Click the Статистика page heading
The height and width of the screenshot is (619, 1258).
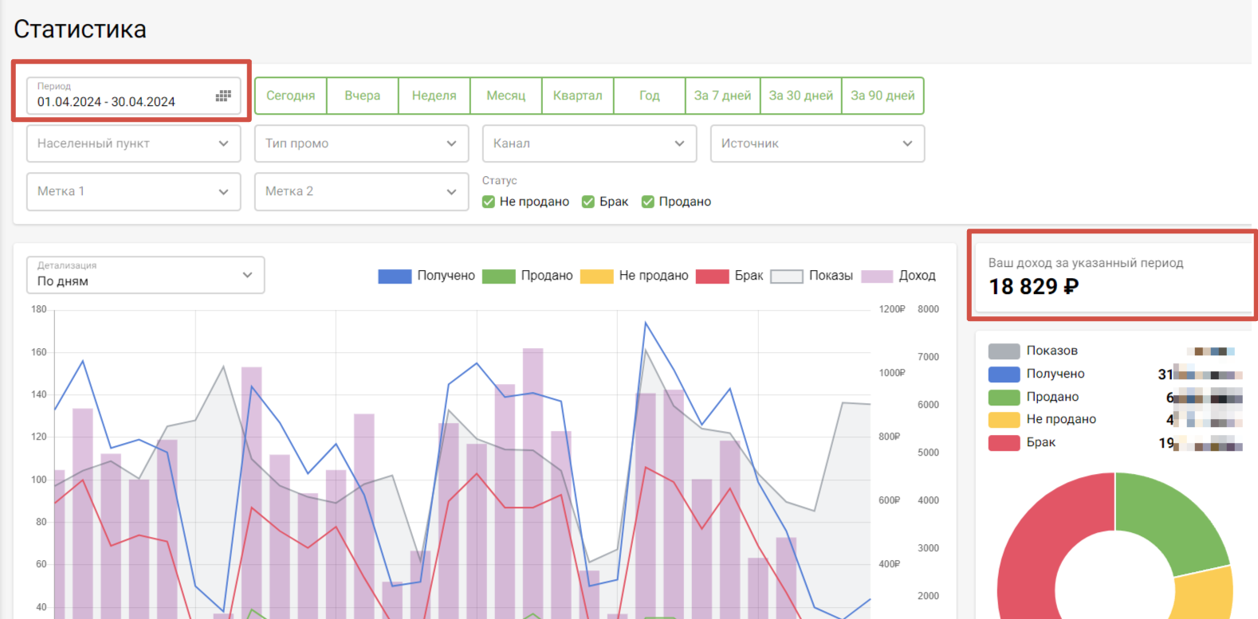(x=80, y=29)
